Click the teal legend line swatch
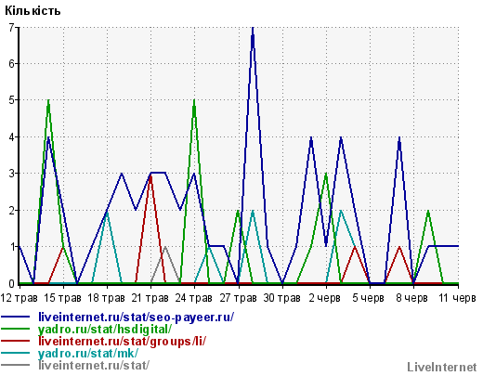 click(x=16, y=353)
